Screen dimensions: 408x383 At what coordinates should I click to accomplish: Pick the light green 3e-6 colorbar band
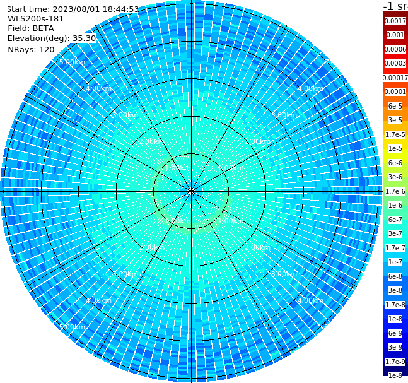[395, 177]
